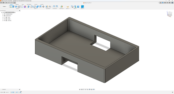Select the Revolve tool
The height and width of the screenshot is (94, 174).
pos(16,7)
